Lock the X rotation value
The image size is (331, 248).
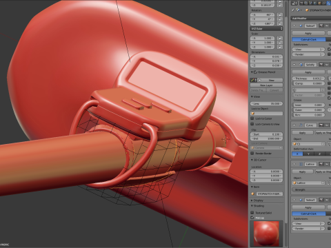click(280, 14)
